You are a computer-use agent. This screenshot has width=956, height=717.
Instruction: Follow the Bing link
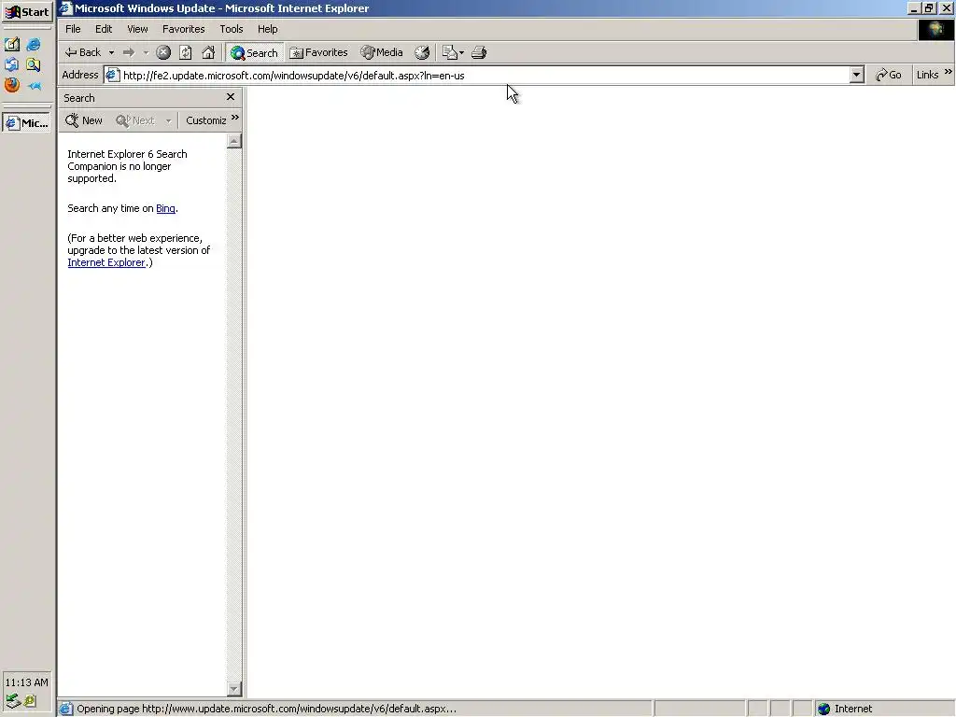tap(165, 208)
